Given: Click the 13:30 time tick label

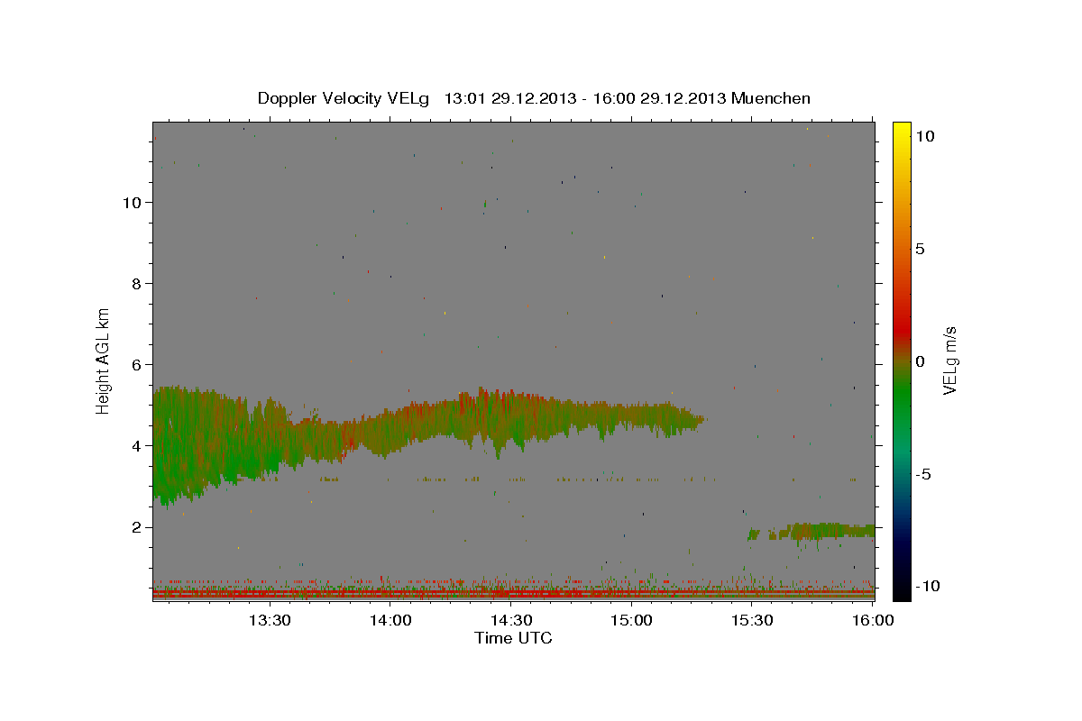Looking at the screenshot, I should (x=270, y=620).
